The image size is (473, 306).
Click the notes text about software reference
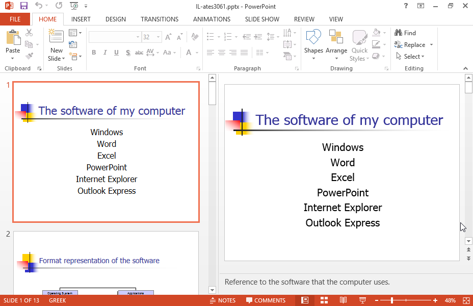point(307,282)
